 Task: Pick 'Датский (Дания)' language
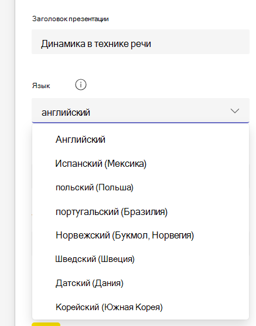point(141,283)
